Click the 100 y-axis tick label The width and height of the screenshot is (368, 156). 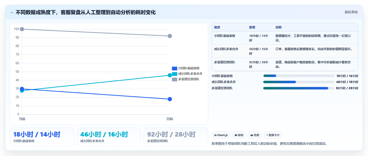[x=17, y=29]
